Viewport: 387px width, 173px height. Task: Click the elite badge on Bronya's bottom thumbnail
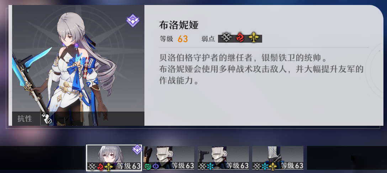pos(137,149)
